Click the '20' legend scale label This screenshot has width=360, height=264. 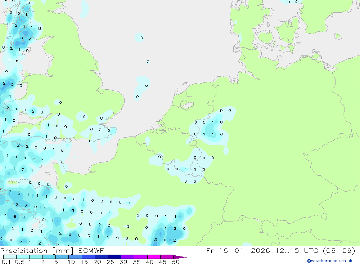(97, 262)
